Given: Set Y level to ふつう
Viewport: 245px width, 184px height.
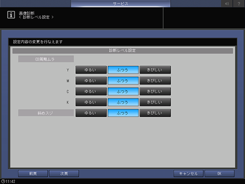Looking at the screenshot, I should coord(123,70).
